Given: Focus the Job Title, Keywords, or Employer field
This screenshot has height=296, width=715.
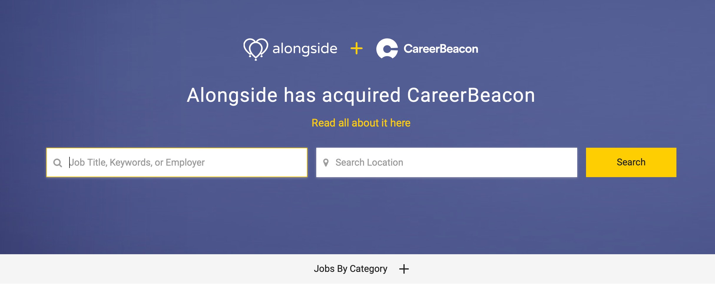Looking at the screenshot, I should point(177,162).
